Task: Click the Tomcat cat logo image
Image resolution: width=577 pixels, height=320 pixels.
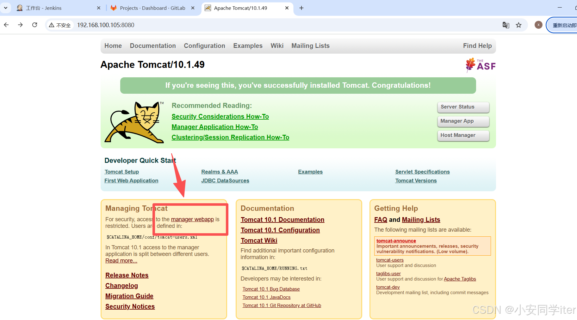Action: tap(134, 122)
